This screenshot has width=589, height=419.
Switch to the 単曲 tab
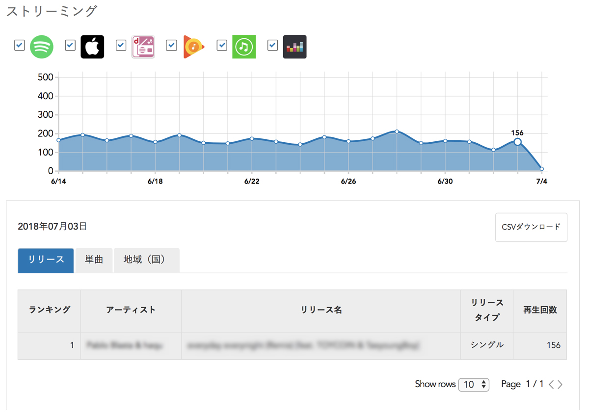tap(94, 260)
